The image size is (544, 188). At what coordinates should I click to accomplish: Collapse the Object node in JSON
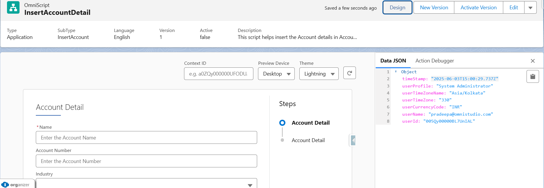point(396,72)
